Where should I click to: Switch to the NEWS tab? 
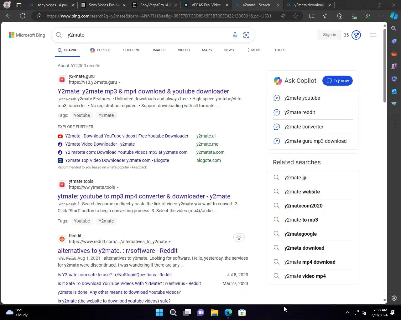click(229, 50)
